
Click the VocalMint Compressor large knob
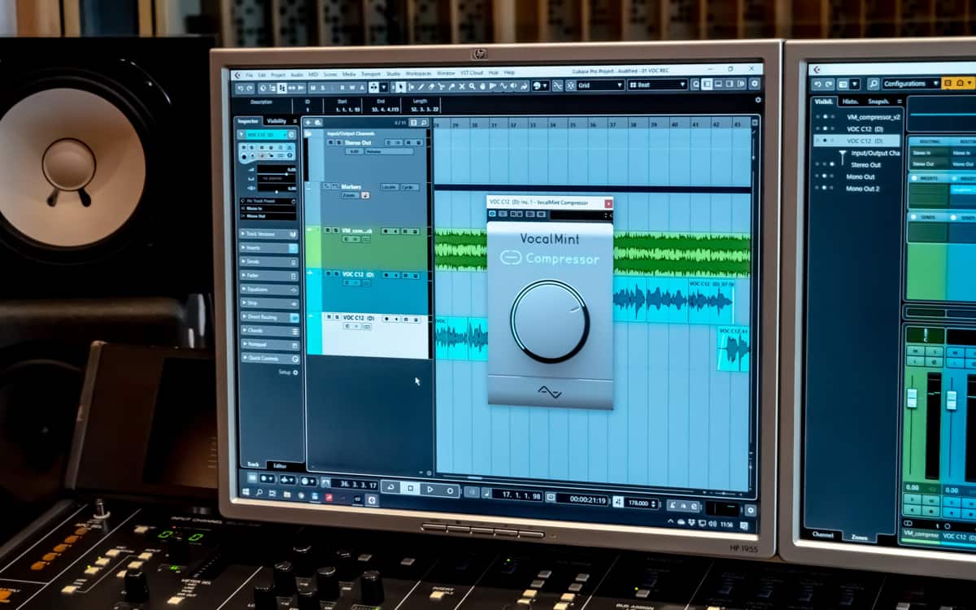(550, 321)
